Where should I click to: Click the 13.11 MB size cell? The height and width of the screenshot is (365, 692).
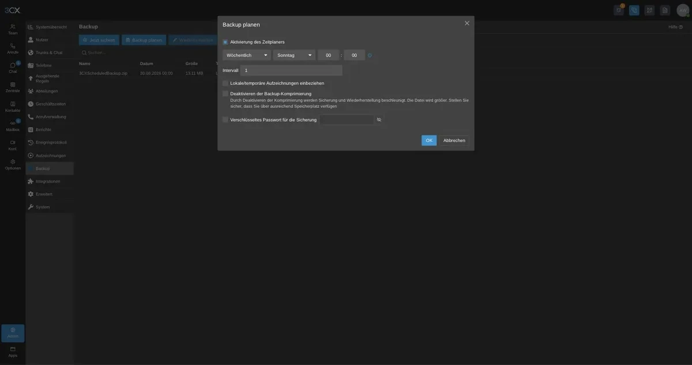pyautogui.click(x=194, y=73)
